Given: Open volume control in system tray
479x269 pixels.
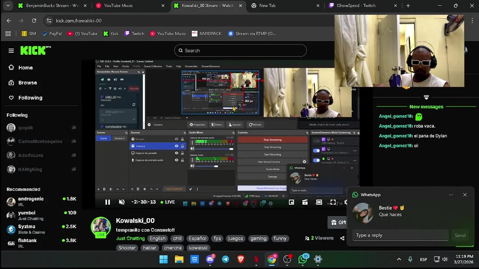Looking at the screenshot, I should pyautogui.click(x=445, y=259).
